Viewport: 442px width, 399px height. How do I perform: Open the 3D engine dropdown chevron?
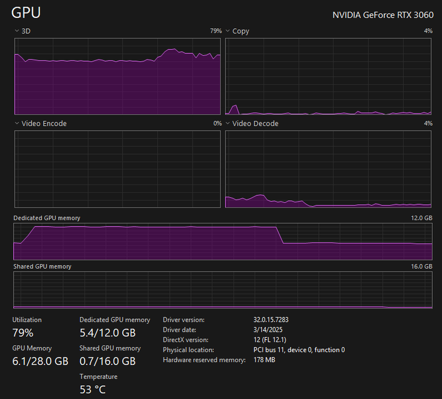pos(17,31)
